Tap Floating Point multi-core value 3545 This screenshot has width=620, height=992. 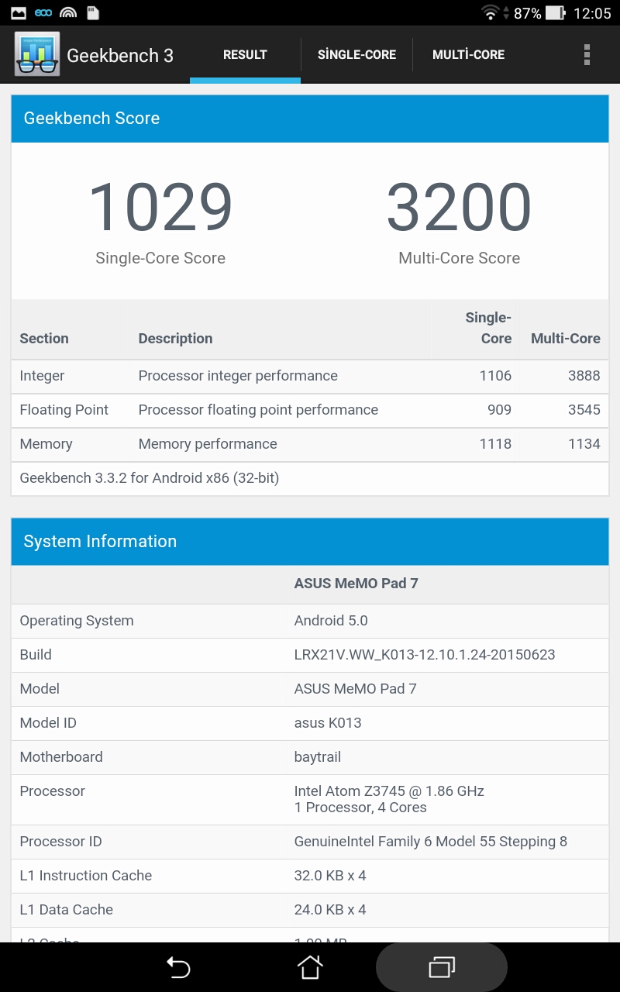coord(584,410)
